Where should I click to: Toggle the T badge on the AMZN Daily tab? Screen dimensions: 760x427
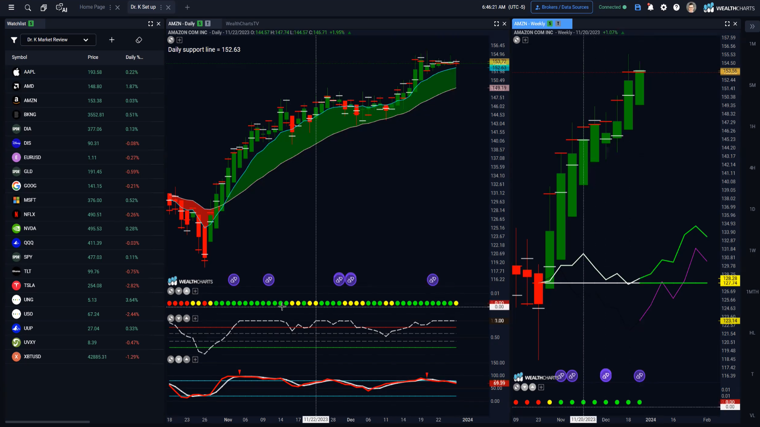tap(208, 24)
